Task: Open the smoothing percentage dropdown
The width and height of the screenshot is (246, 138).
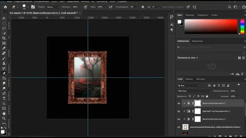Action: (138, 7)
